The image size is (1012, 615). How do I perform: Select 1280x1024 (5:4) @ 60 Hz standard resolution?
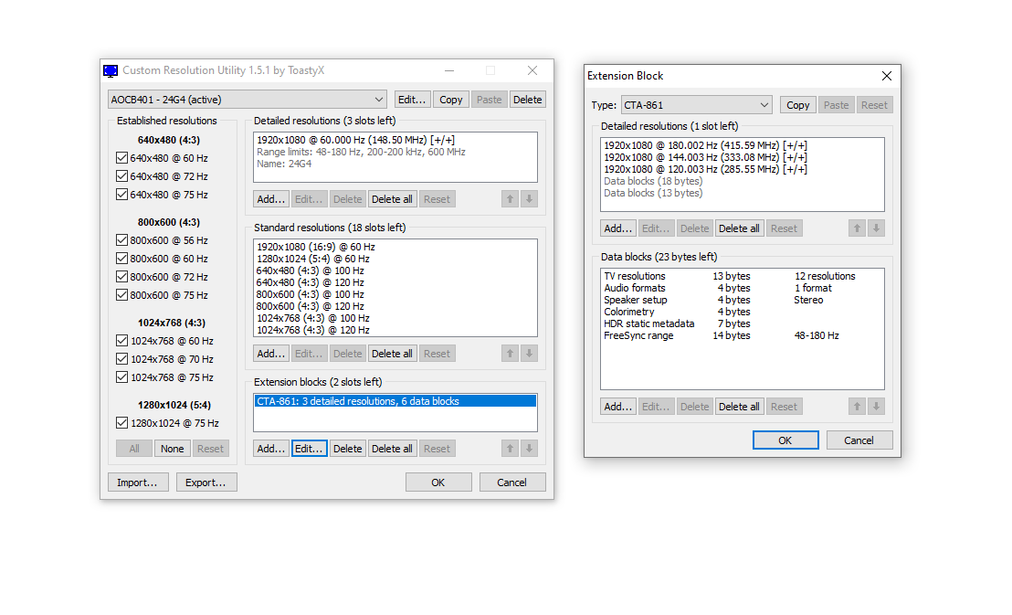coord(395,259)
